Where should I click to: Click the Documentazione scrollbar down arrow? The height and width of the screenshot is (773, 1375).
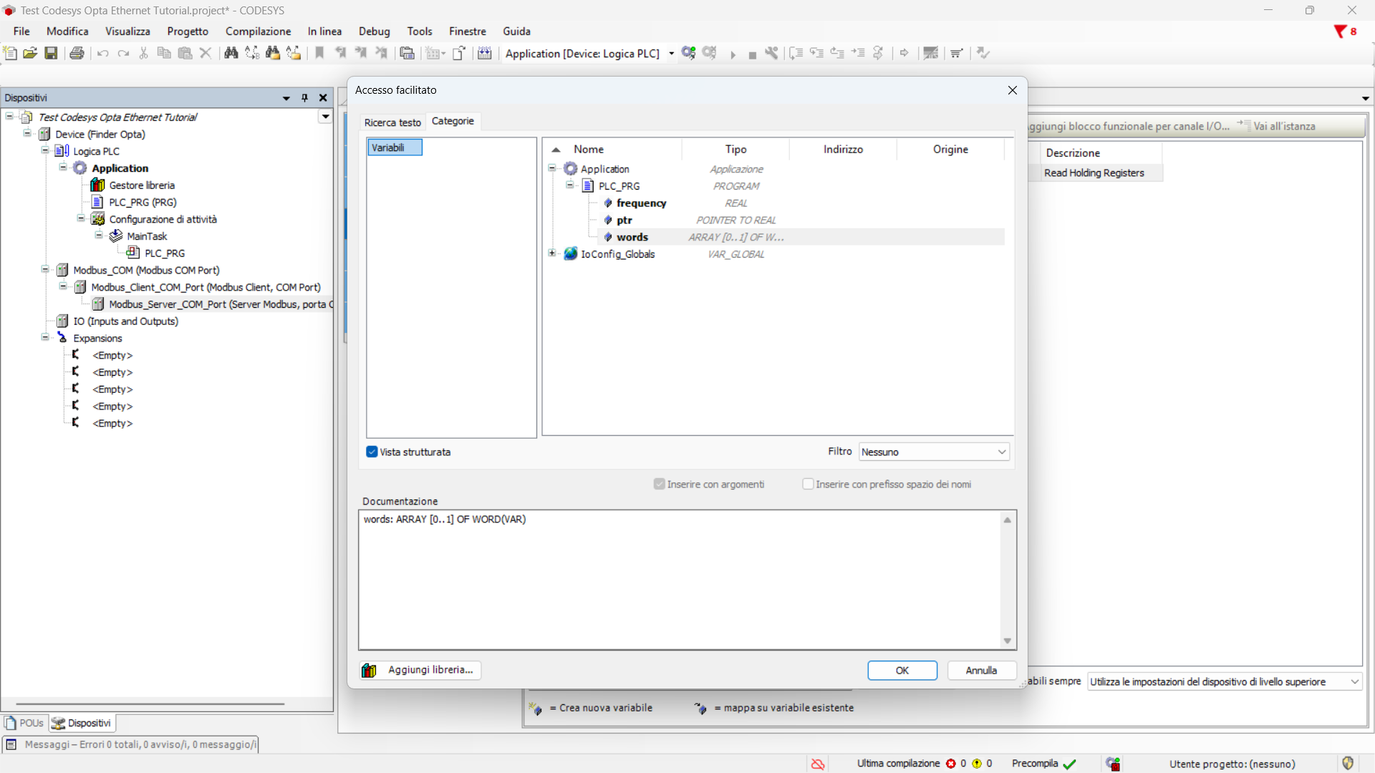[1007, 641]
